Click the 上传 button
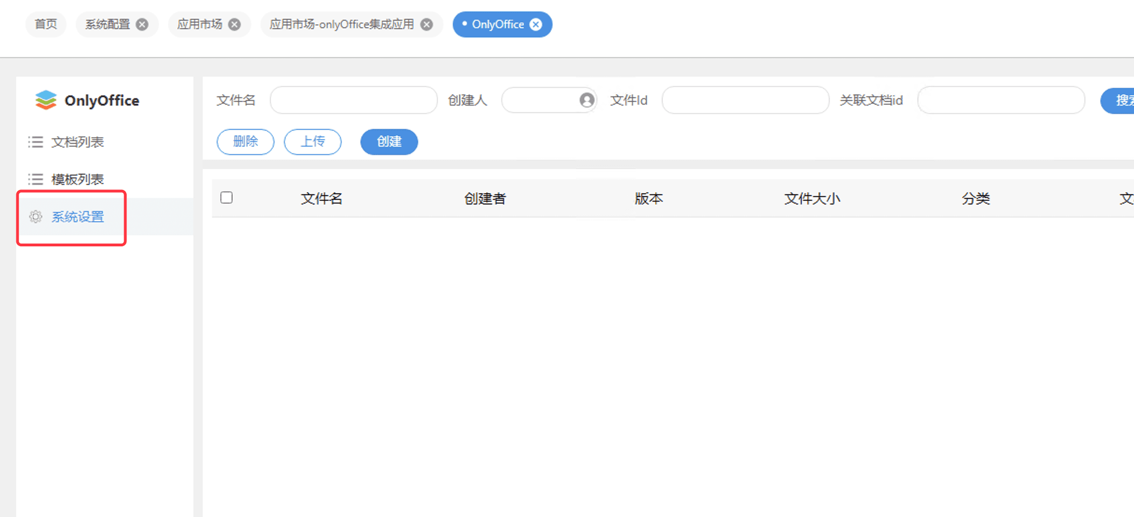The width and height of the screenshot is (1134, 517). click(x=313, y=142)
